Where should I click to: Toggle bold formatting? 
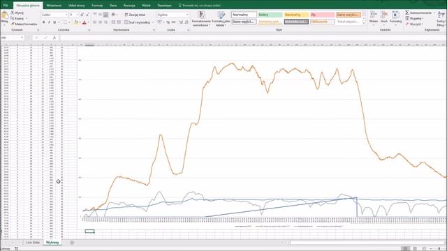tap(43, 22)
